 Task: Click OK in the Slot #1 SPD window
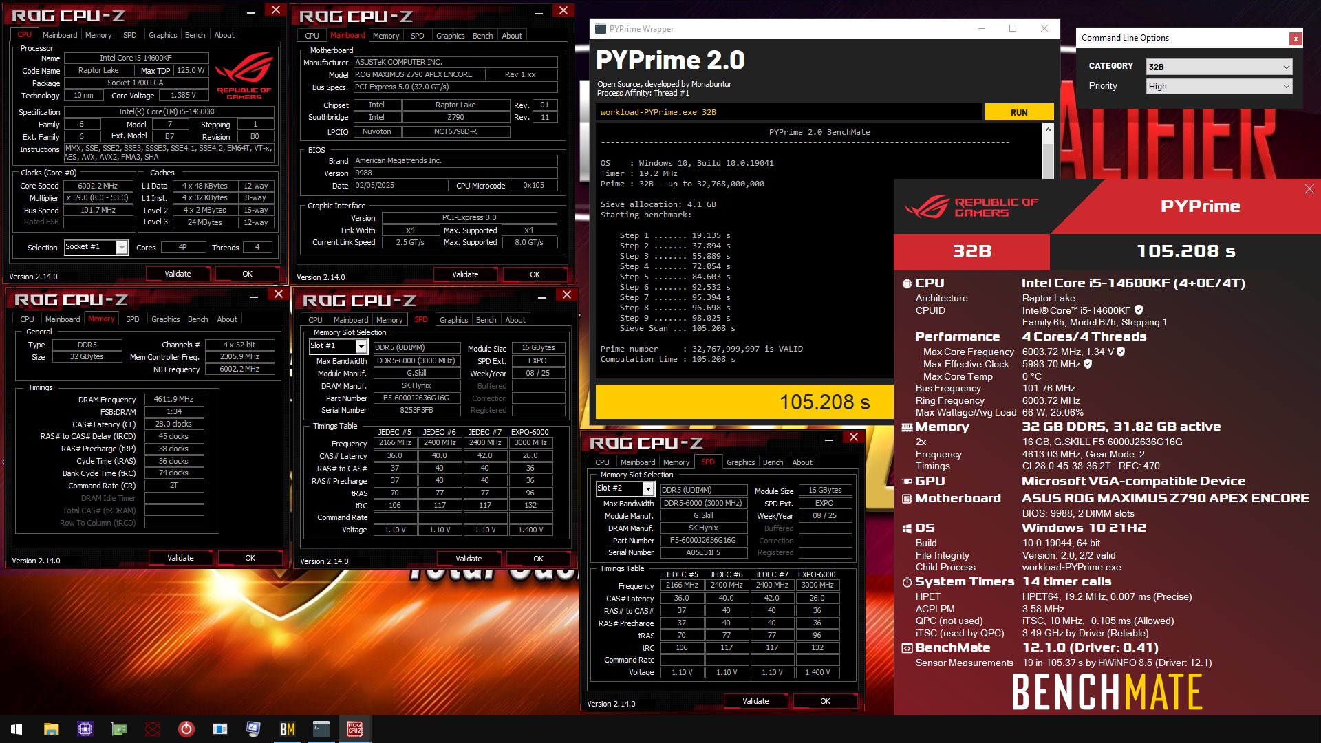pos(538,559)
